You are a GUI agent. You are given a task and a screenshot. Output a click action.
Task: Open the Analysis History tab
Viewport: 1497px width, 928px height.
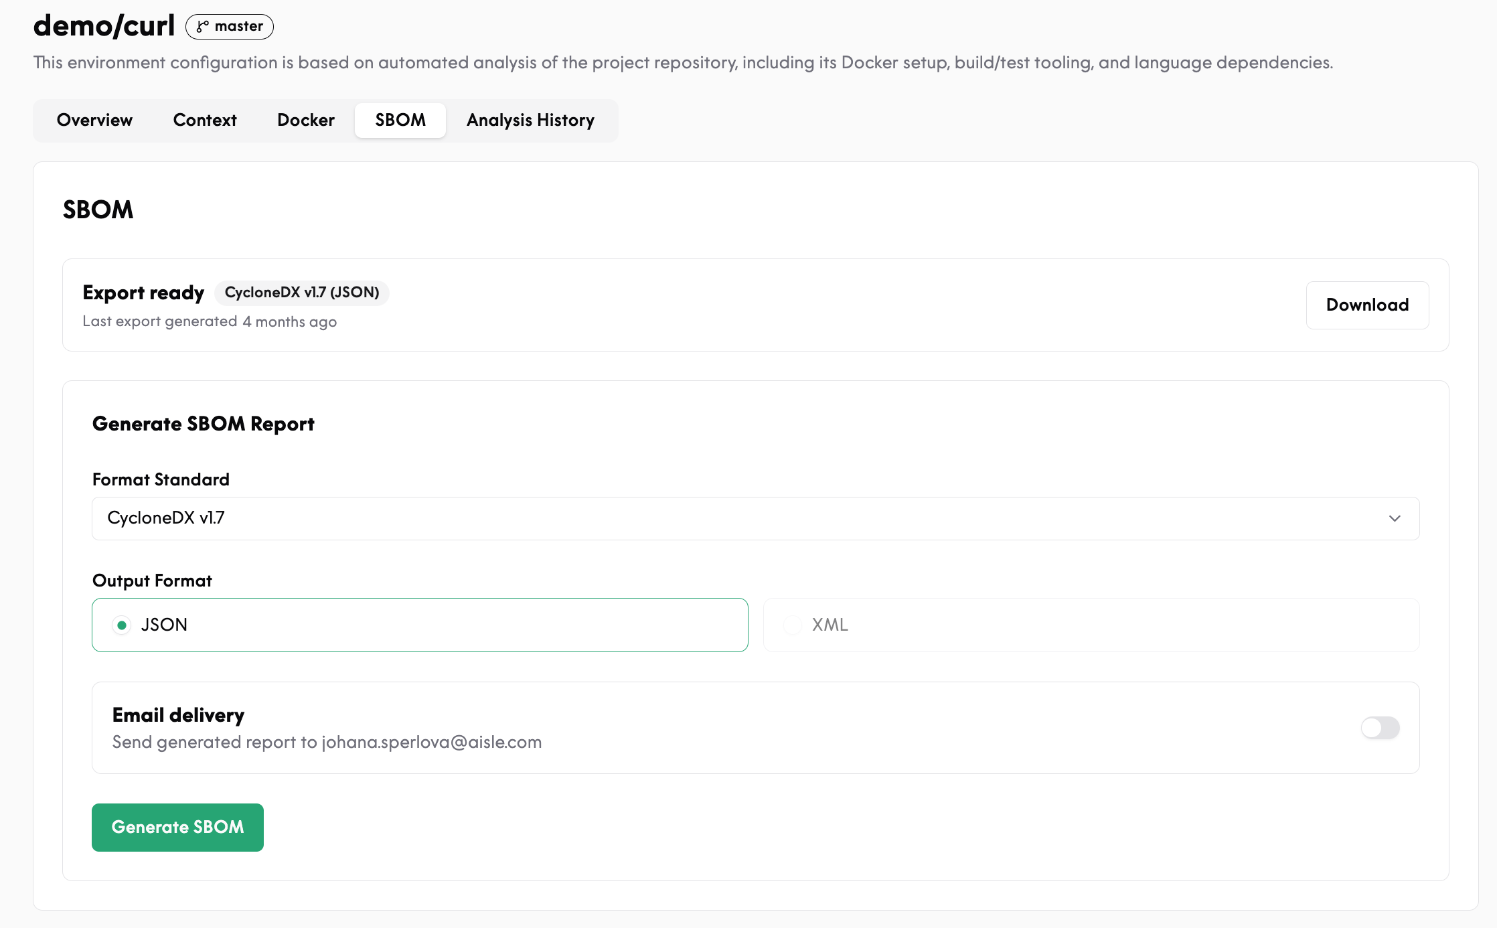click(x=530, y=121)
